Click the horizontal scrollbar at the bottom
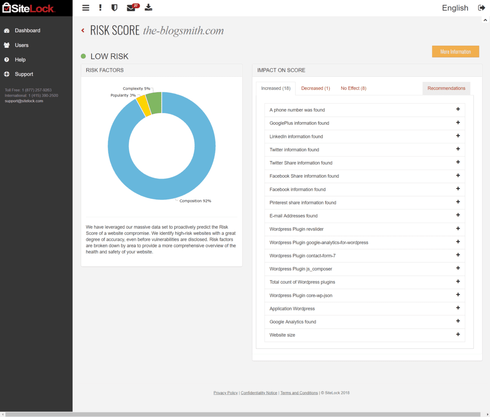Image resolution: width=490 pixels, height=417 pixels. [x=243, y=414]
